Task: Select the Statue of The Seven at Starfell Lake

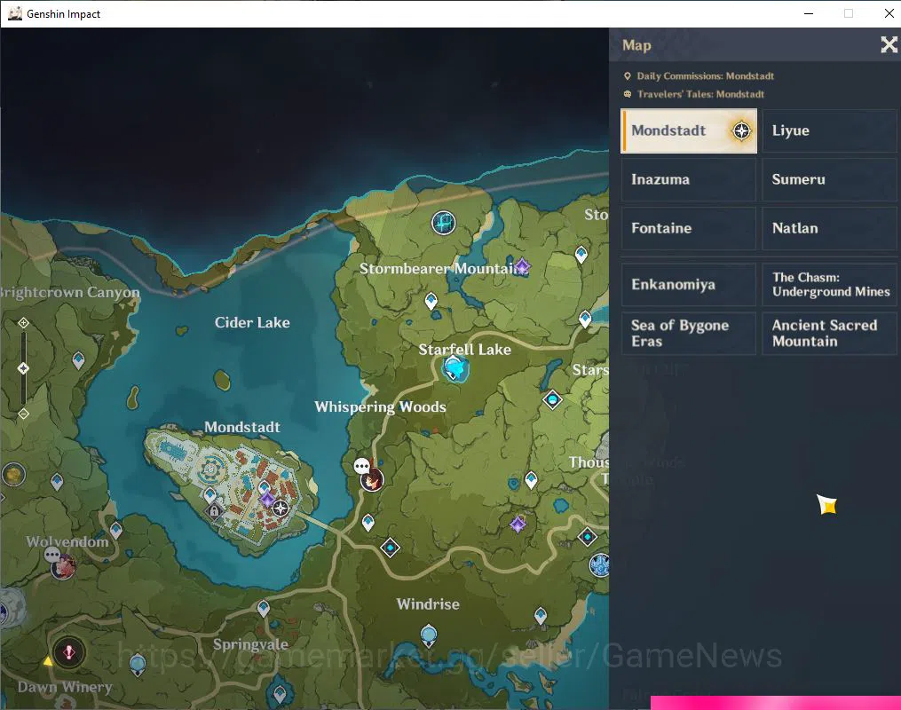Action: point(454,367)
